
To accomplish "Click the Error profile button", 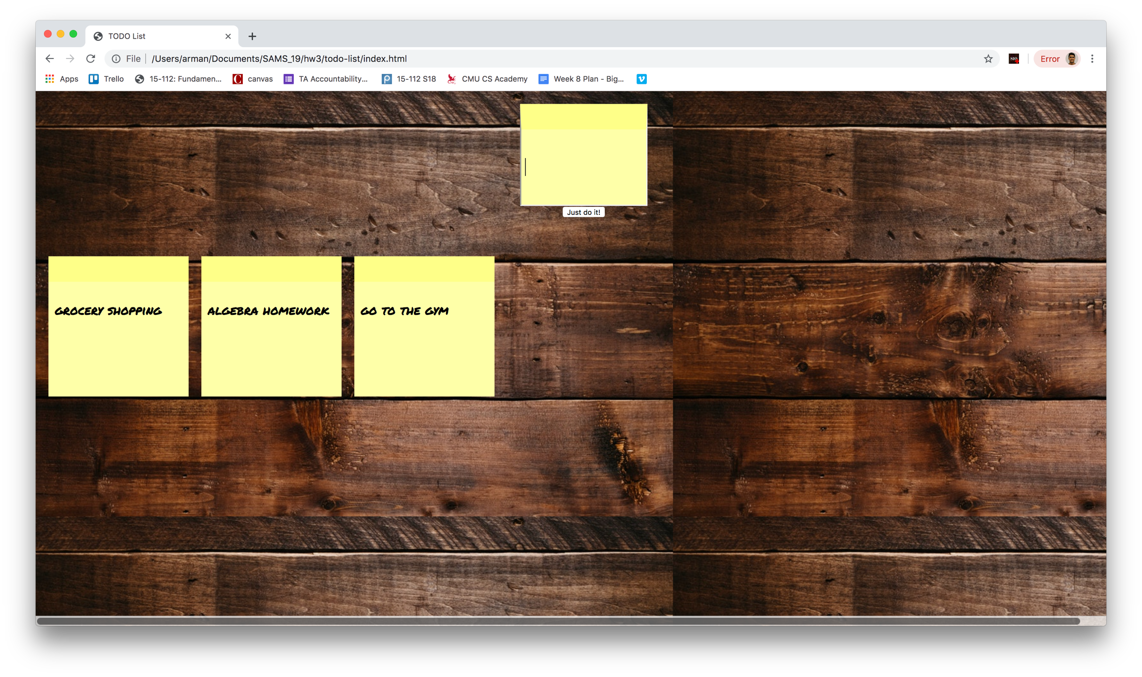I will (1057, 59).
